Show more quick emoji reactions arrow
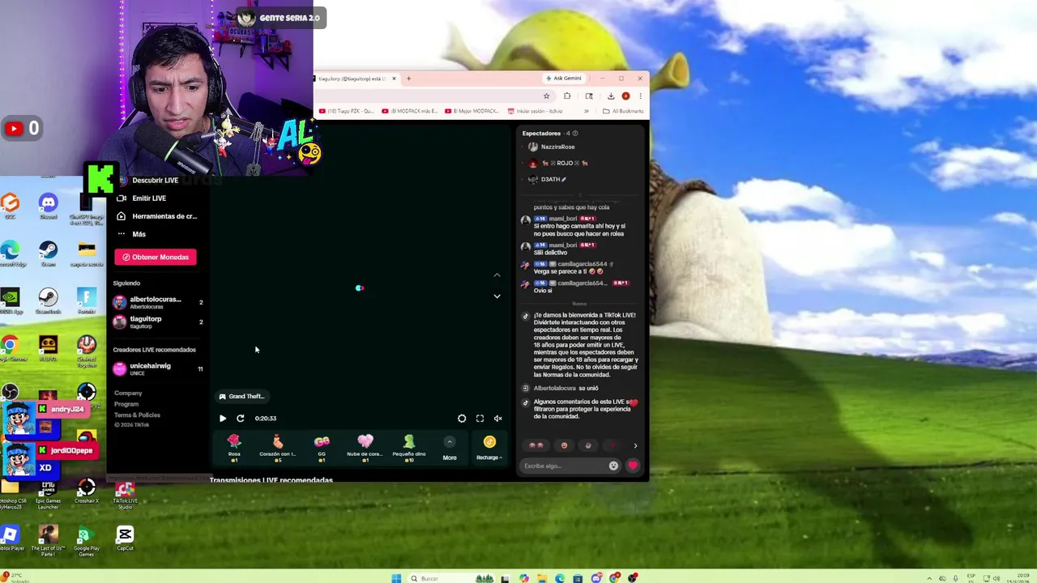 click(635, 445)
